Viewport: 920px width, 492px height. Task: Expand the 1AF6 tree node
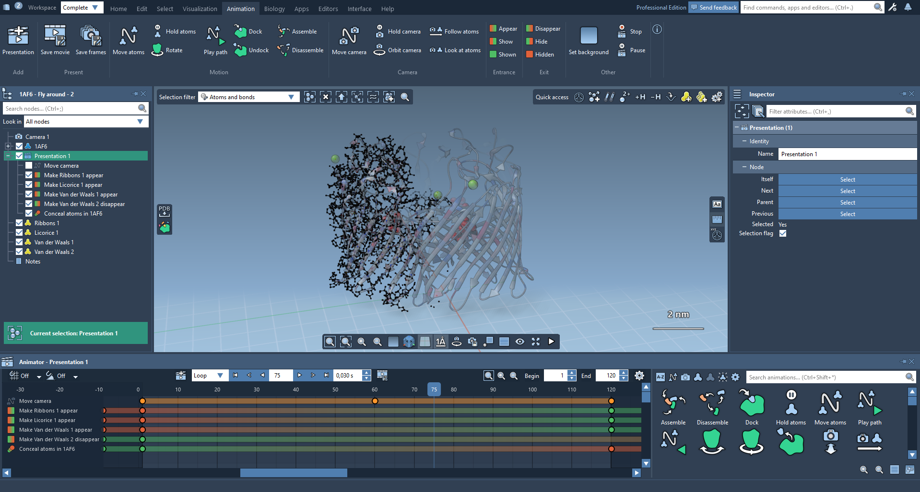(8, 147)
